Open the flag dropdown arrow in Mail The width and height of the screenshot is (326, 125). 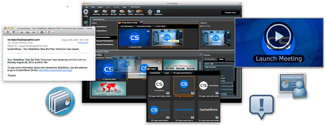[x=53, y=32]
